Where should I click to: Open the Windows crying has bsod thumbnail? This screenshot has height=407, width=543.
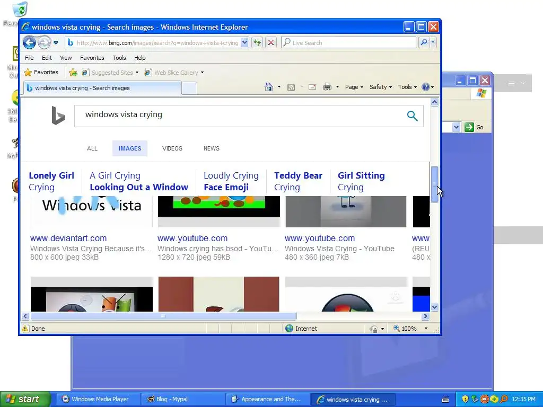click(219, 211)
